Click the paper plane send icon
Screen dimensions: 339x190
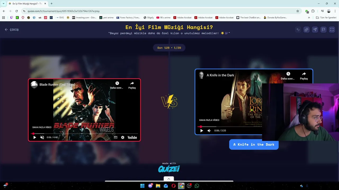point(315,30)
